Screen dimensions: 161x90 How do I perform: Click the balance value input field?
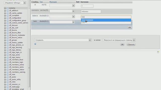(x=106, y=17)
